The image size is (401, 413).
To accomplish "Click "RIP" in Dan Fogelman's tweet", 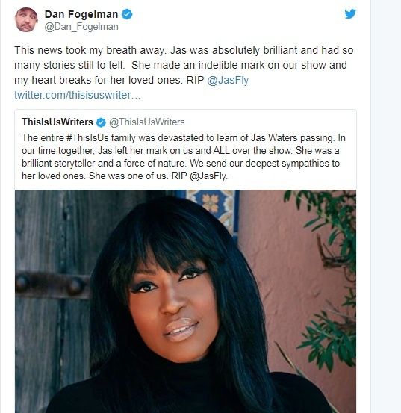I will pos(196,81).
